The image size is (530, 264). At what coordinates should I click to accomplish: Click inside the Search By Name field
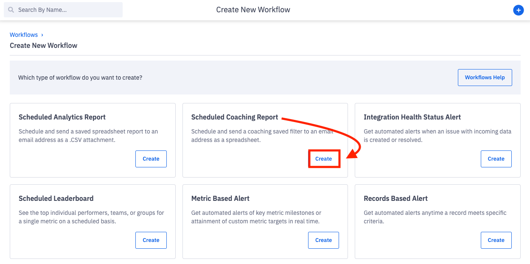[63, 9]
